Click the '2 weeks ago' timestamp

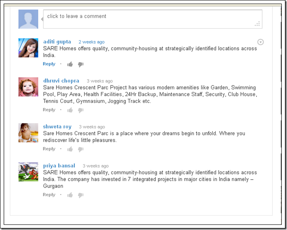coord(92,42)
